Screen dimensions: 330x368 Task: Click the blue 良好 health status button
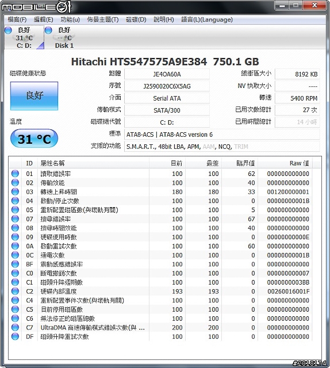click(x=34, y=96)
